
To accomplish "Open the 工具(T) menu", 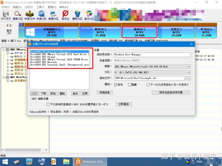I will [40, 7].
